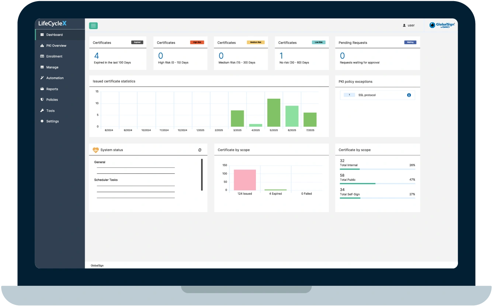Click the Expired badge on Certificates card
This screenshot has width=493, height=306.
pyautogui.click(x=137, y=42)
